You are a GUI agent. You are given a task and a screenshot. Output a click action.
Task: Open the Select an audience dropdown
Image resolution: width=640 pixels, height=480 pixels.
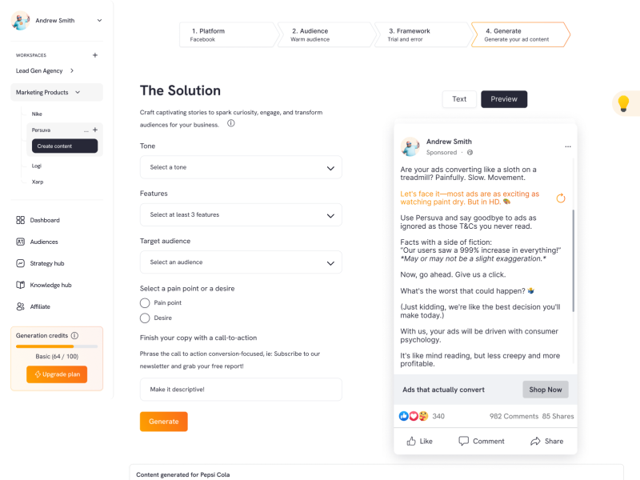coord(241,262)
